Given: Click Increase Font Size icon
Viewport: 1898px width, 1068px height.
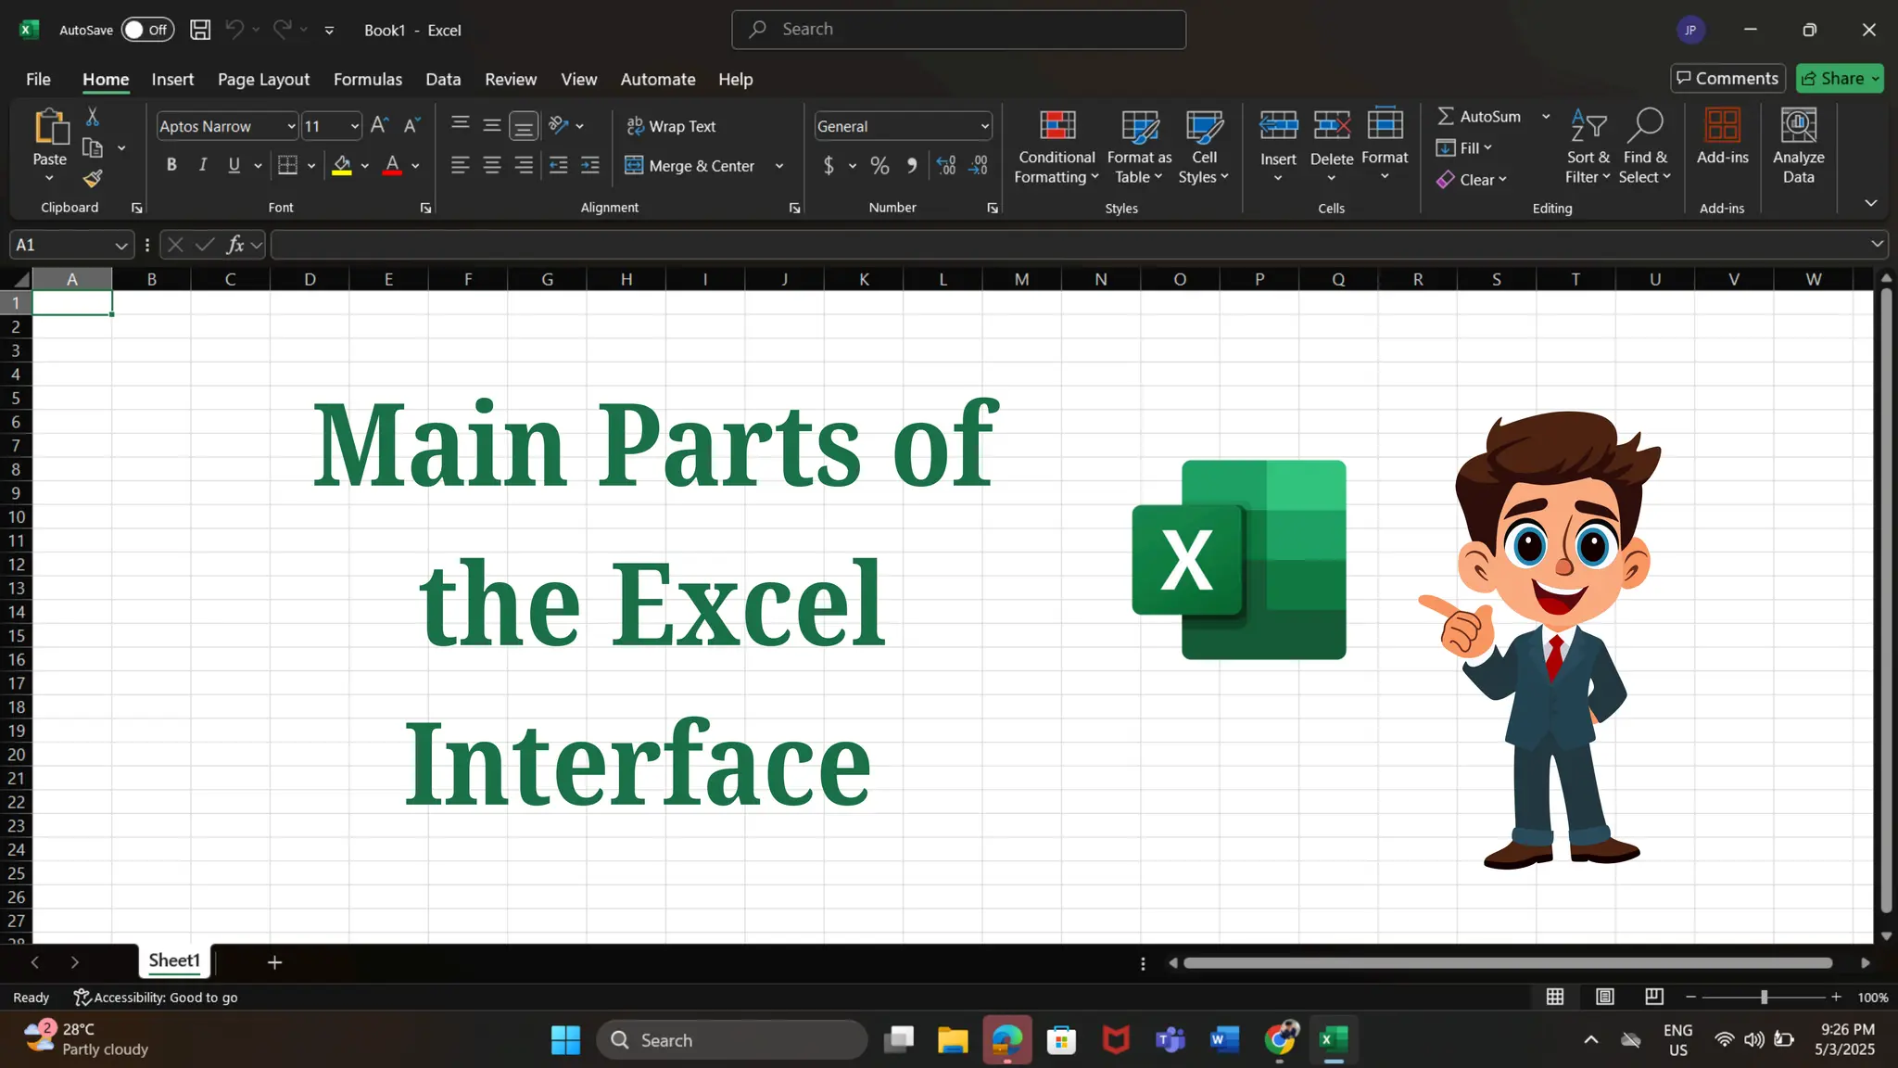Looking at the screenshot, I should (379, 126).
